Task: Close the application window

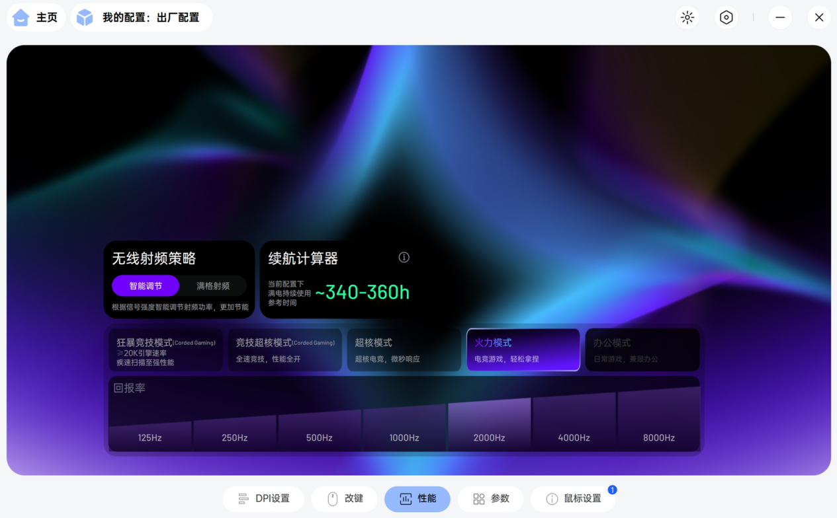Action: [x=819, y=17]
